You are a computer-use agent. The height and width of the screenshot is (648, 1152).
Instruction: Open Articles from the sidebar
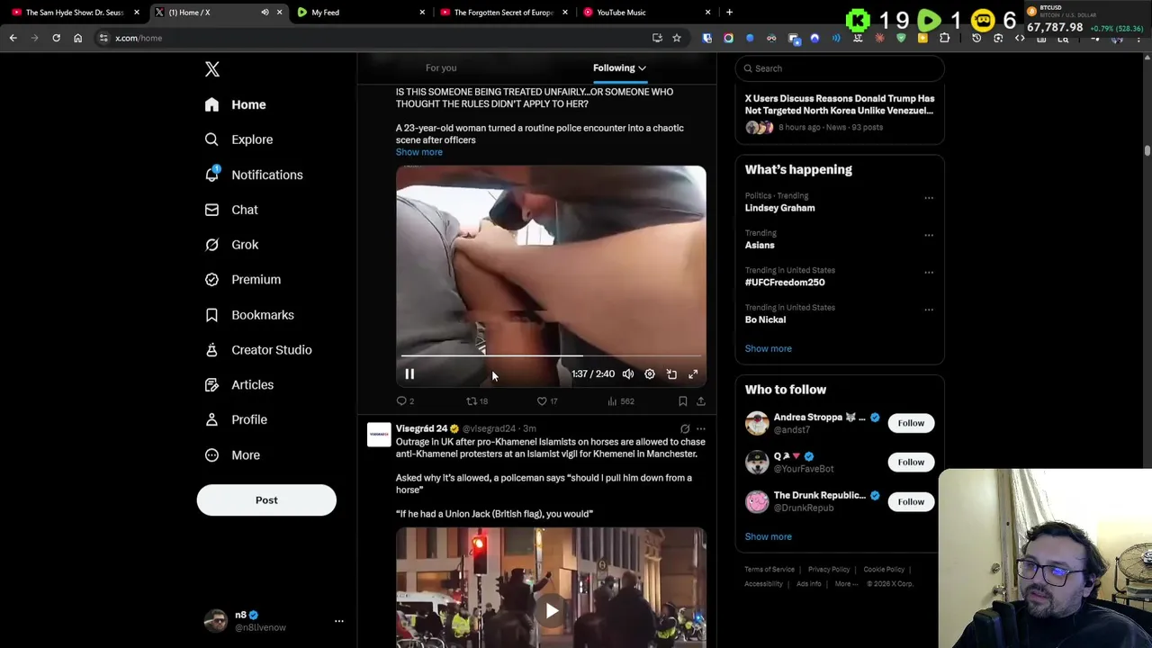[x=238, y=384]
